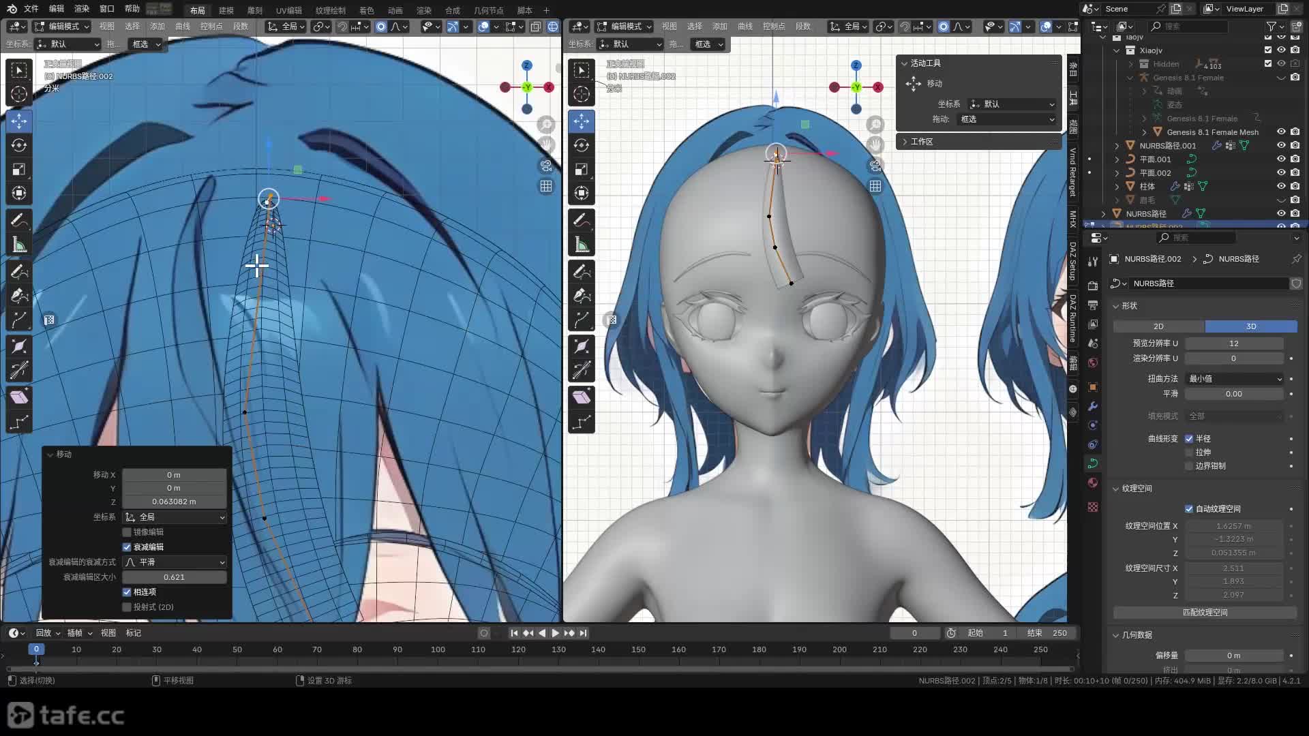The width and height of the screenshot is (1309, 736).
Task: Open the 扭曲方法 最小值 dropdown
Action: [x=1235, y=379]
